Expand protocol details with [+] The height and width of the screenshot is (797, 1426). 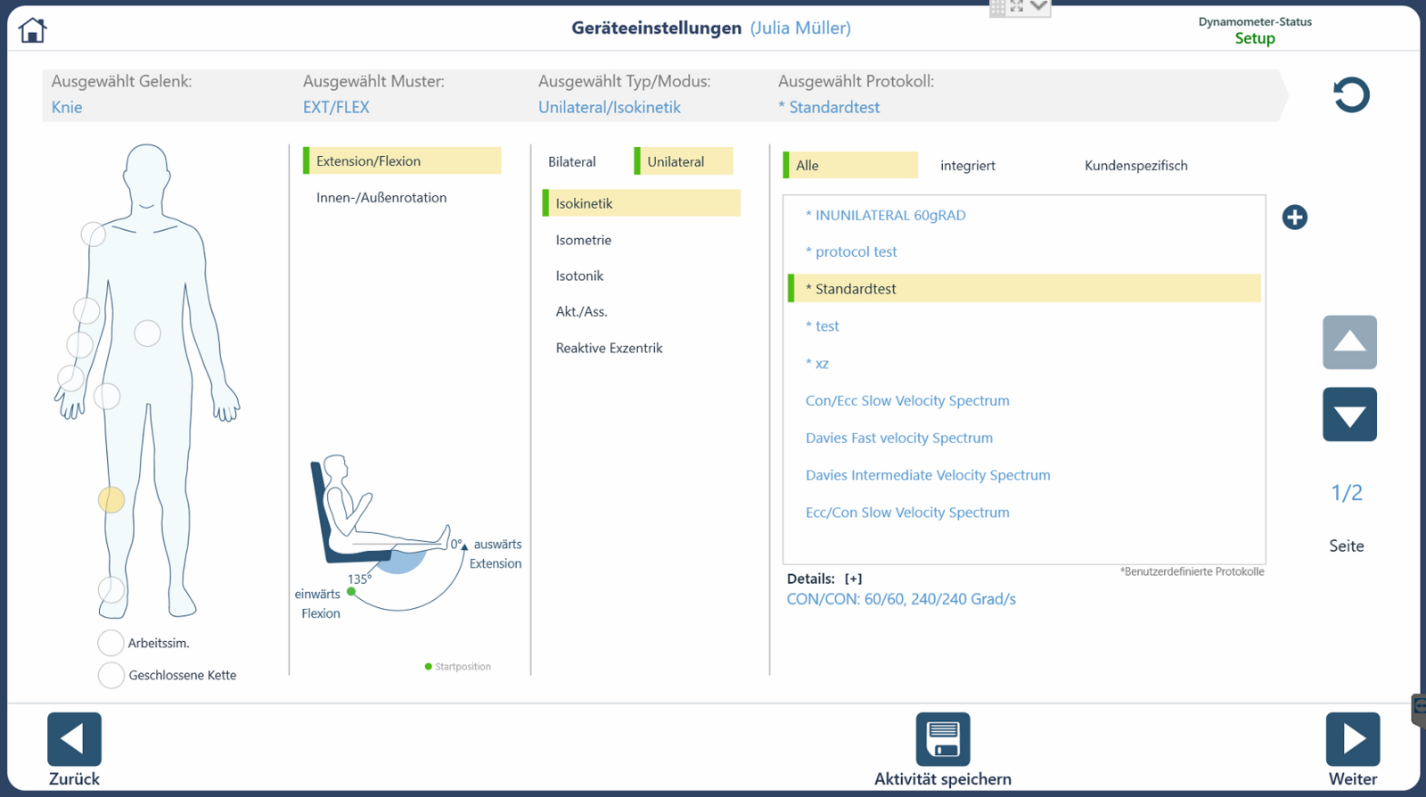click(x=853, y=579)
